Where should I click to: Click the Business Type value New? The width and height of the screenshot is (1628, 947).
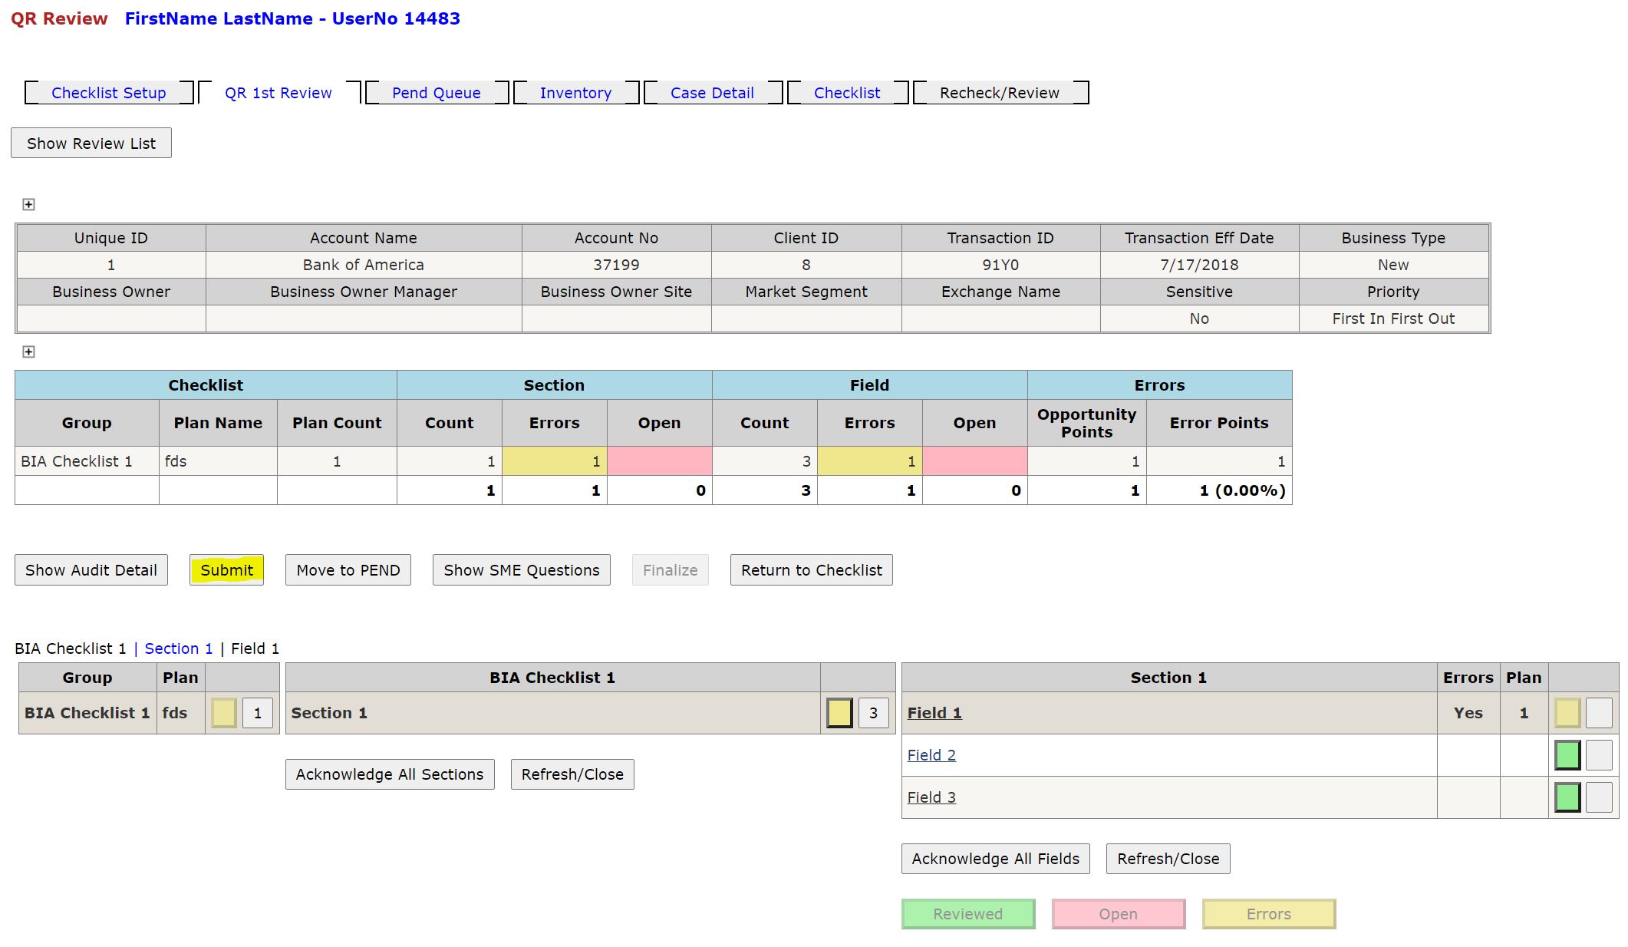click(x=1393, y=265)
